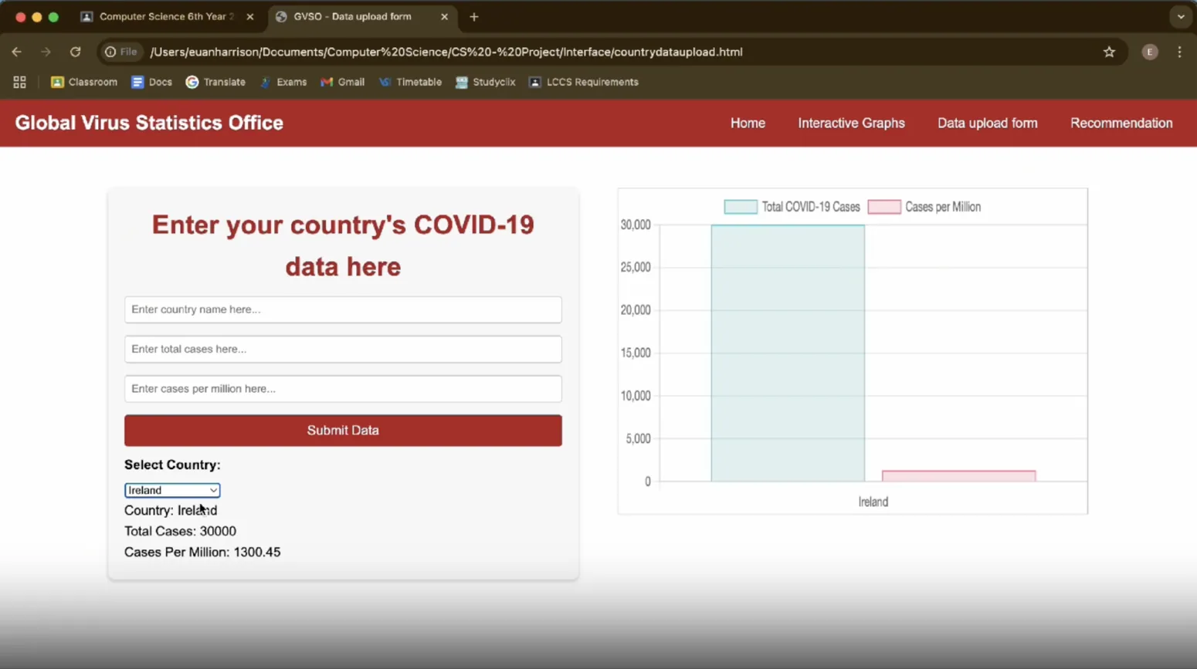Select the GVSO Data upload form tab
Image resolution: width=1197 pixels, height=669 pixels.
(361, 16)
